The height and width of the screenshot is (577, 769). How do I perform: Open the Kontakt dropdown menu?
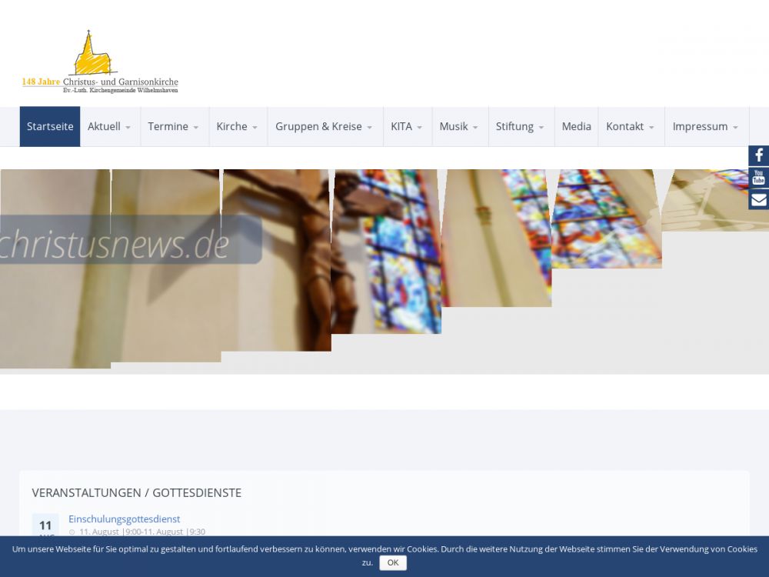pyautogui.click(x=631, y=126)
